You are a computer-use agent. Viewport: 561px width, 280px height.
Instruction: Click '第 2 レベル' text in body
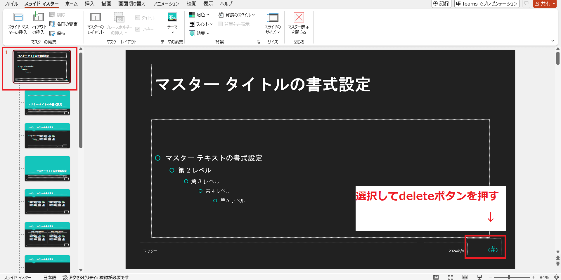click(x=195, y=170)
